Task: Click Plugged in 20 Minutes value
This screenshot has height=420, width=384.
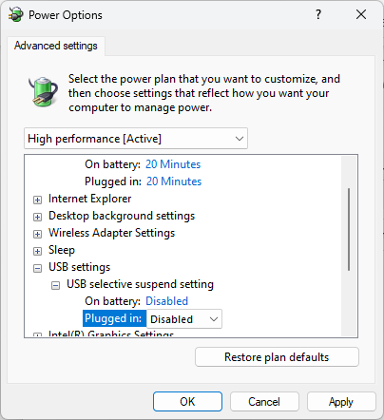Action: point(174,181)
